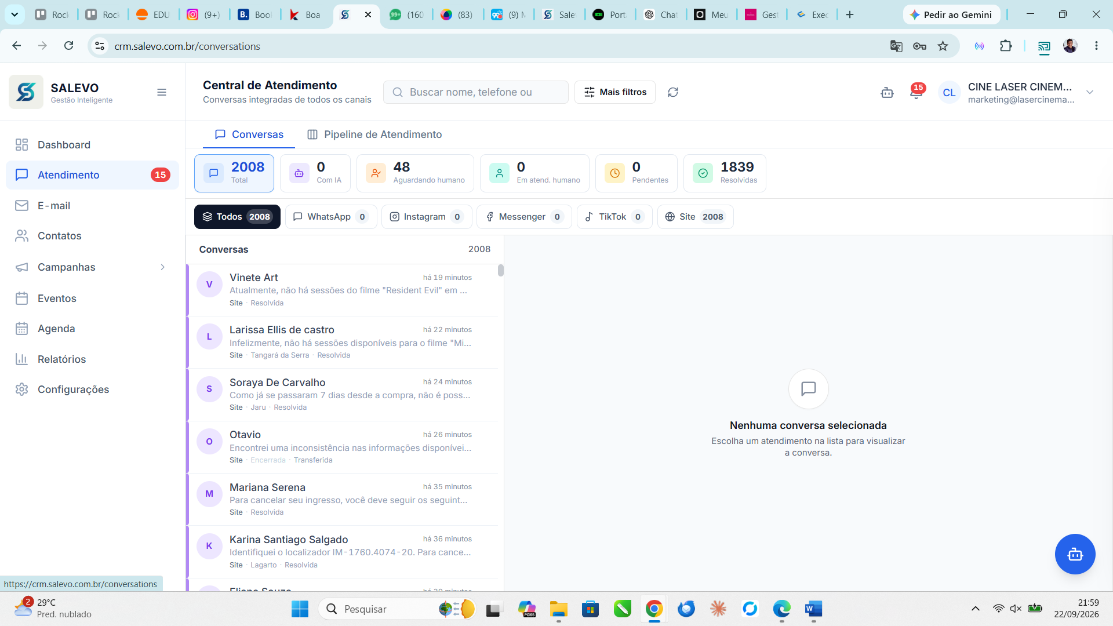
Task: Filter by Todos channel chip
Action: pyautogui.click(x=237, y=217)
